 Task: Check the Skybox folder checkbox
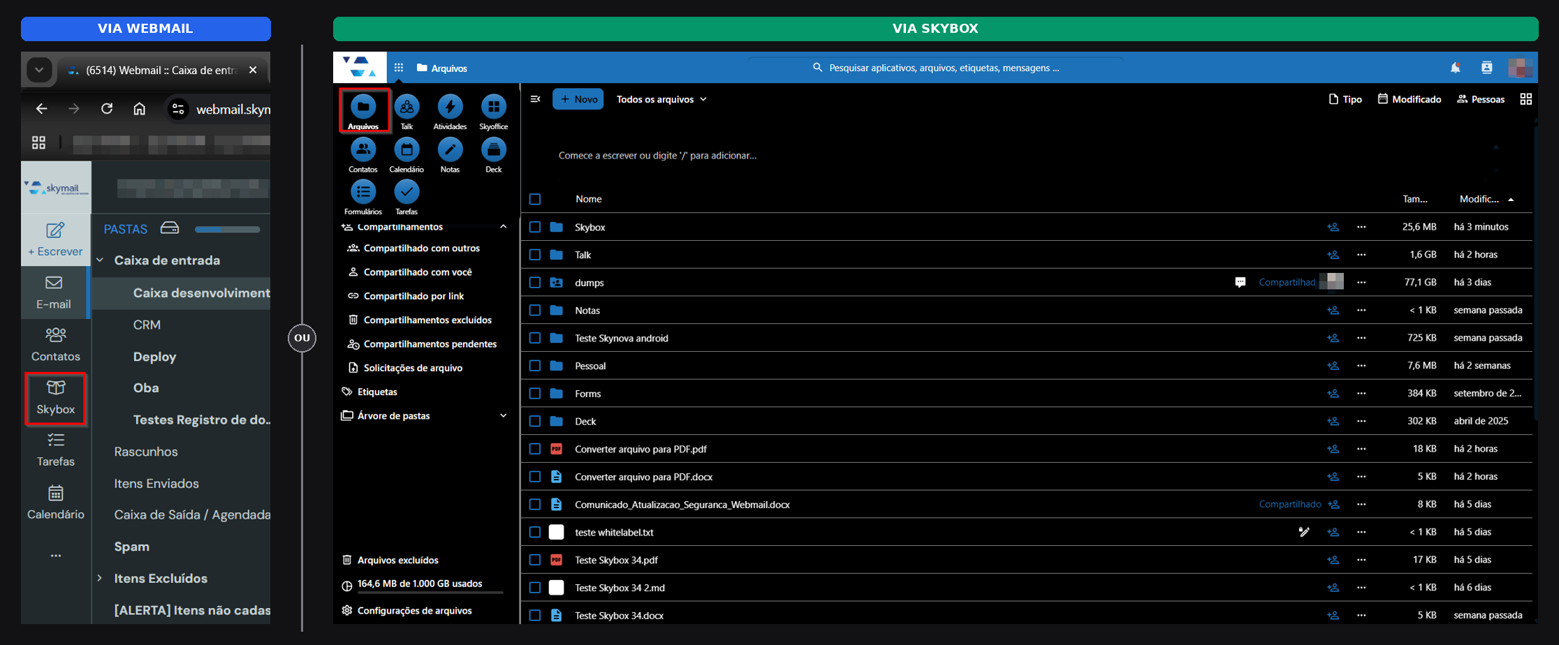[x=535, y=227]
